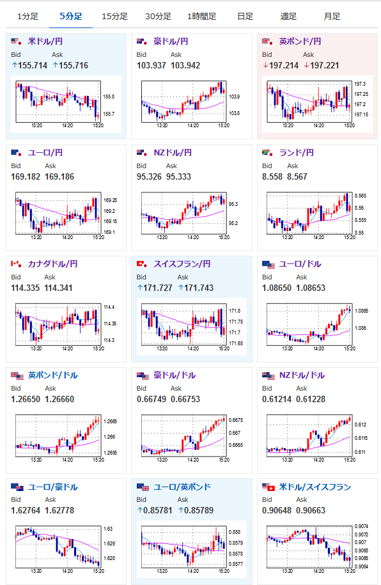Open the 英ポンド/ドル currency pair link
381x585 pixels.
pyautogui.click(x=53, y=375)
